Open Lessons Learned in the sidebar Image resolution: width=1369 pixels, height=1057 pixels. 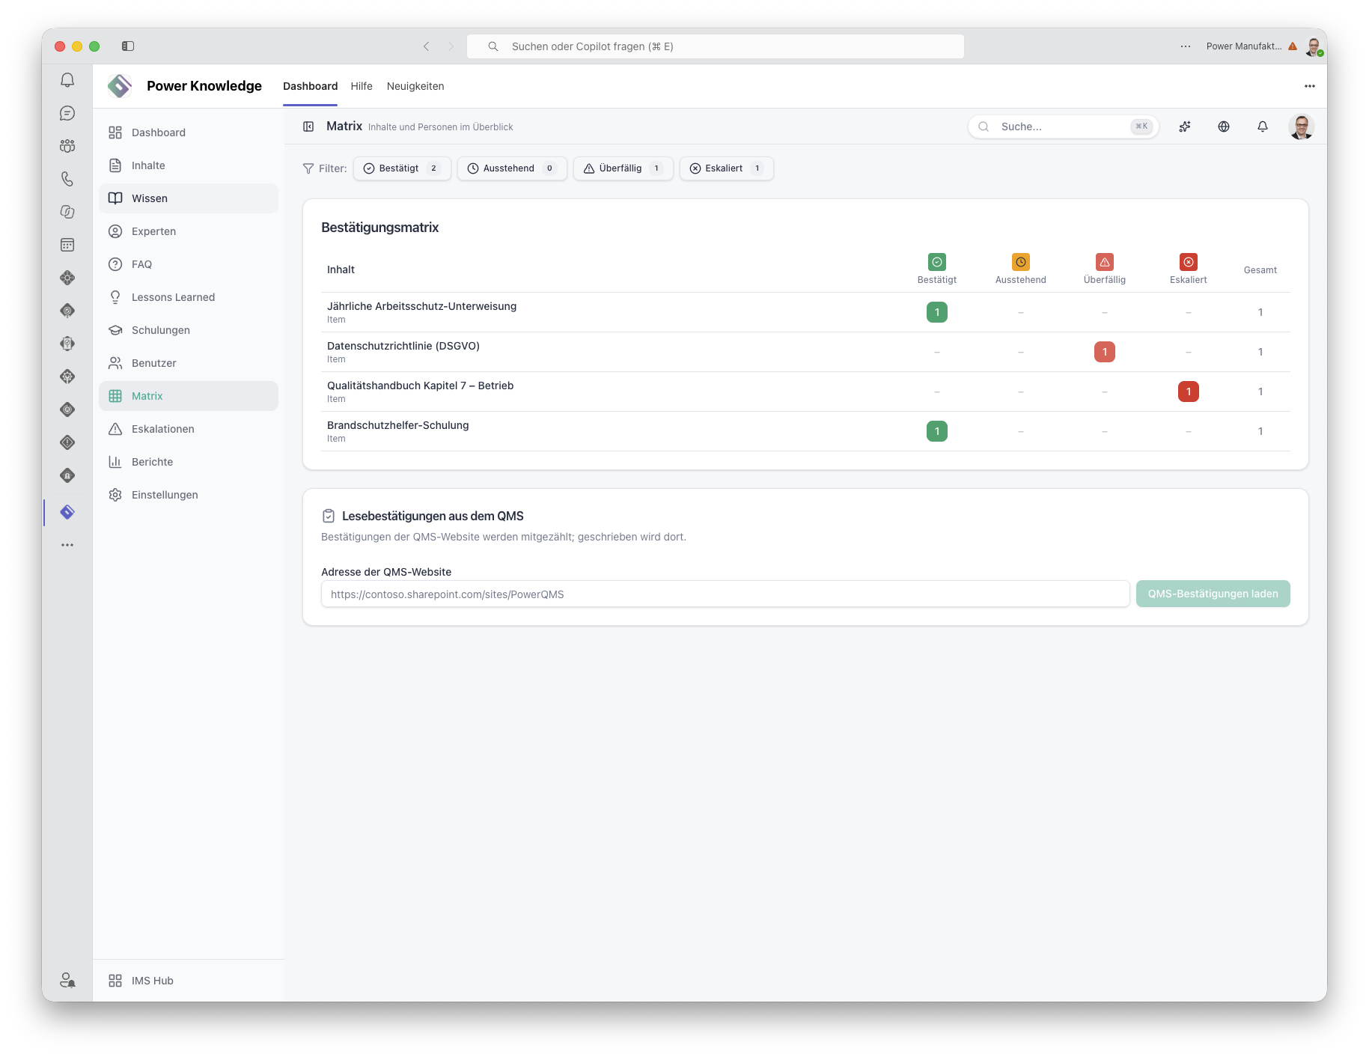[x=189, y=297]
